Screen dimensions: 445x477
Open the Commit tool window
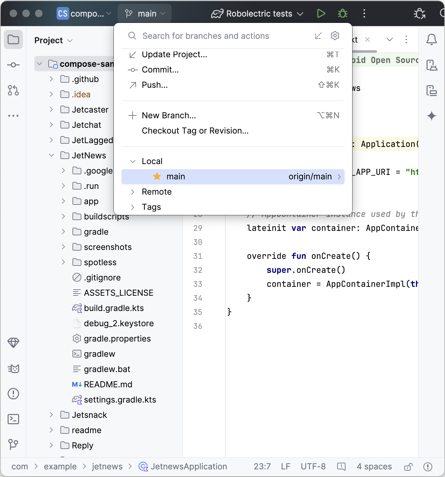pos(13,65)
